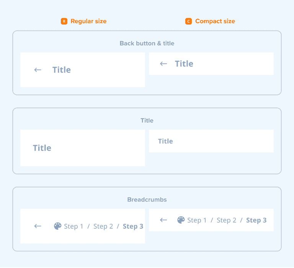
Task: Click the Title text beside regular back arrow
Action: tap(62, 70)
